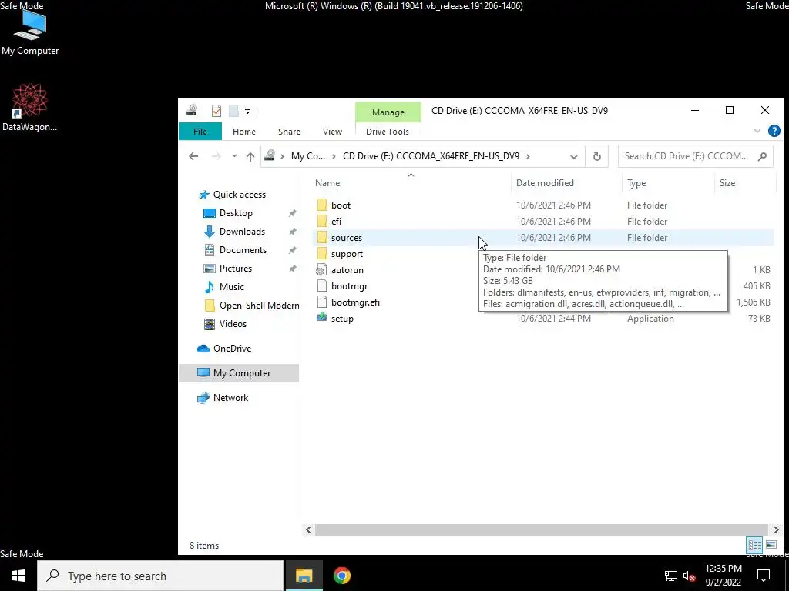Open Desktop in the navigation pane
Screen dimensions: 789x591
click(236, 213)
